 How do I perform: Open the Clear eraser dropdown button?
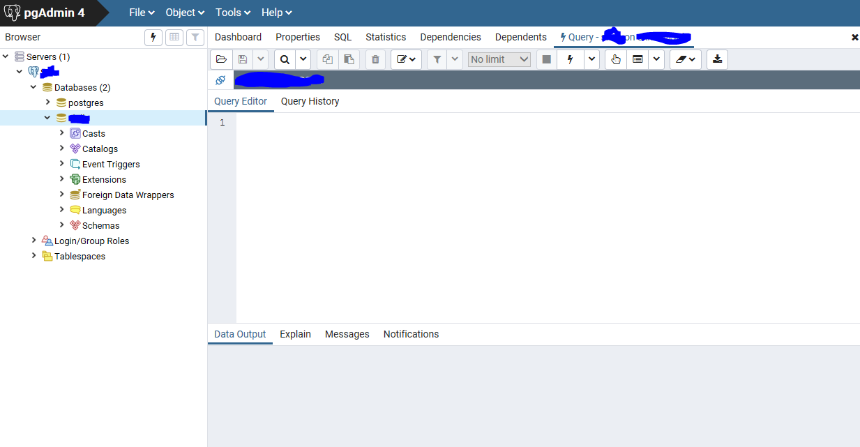tap(686, 59)
